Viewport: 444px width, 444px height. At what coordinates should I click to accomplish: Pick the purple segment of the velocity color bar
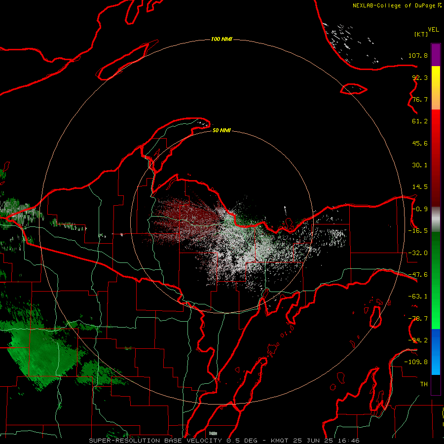coord(436,55)
